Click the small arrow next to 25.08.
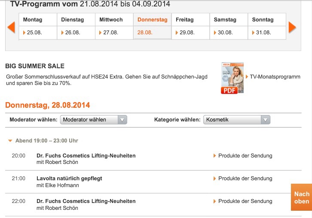 pos(24,33)
